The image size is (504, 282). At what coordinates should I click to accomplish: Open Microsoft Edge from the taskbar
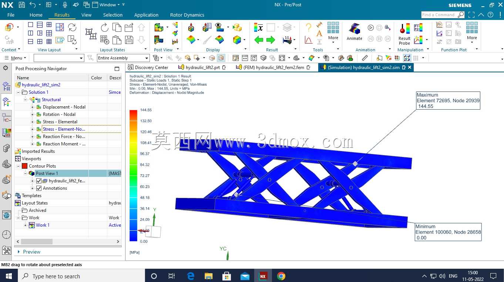click(191, 276)
